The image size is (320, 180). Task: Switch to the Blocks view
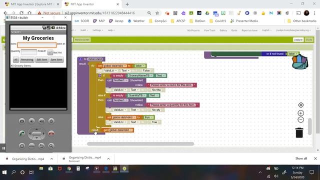[309, 40]
